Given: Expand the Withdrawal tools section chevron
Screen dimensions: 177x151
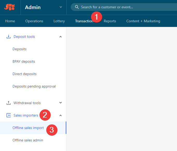Looking at the screenshot, I should pyautogui.click(x=61, y=103).
